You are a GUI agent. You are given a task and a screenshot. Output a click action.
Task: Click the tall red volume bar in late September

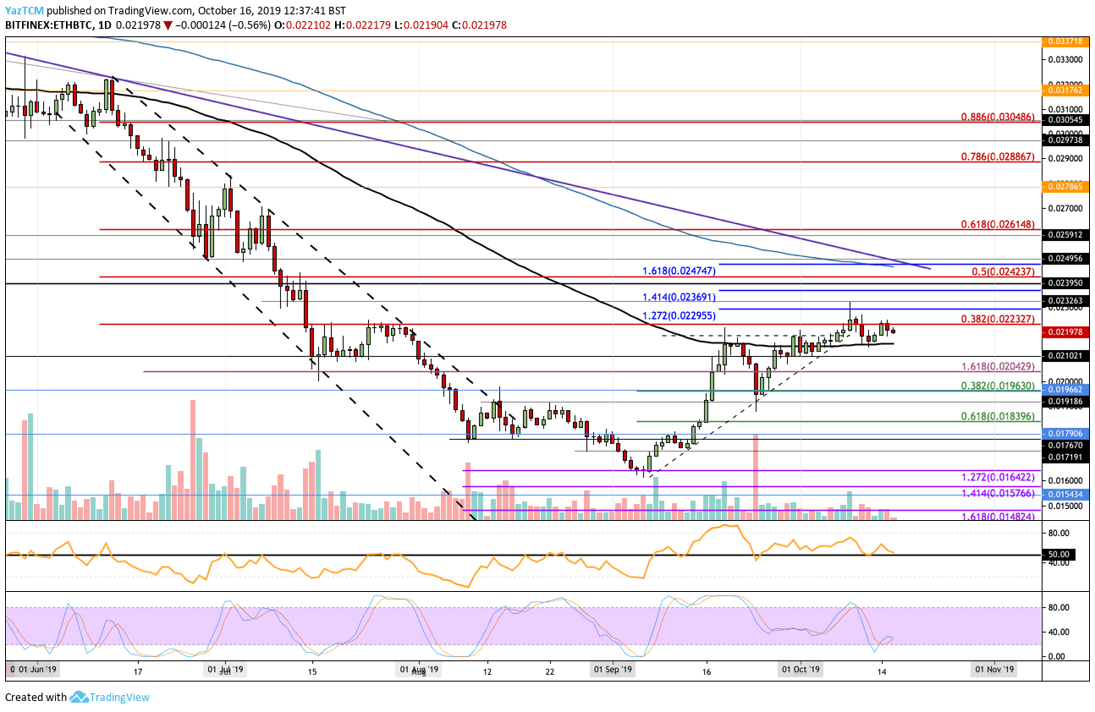point(756,476)
